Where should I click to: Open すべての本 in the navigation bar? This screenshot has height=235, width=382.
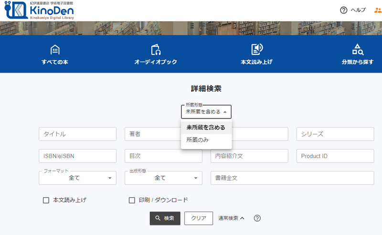coord(55,54)
